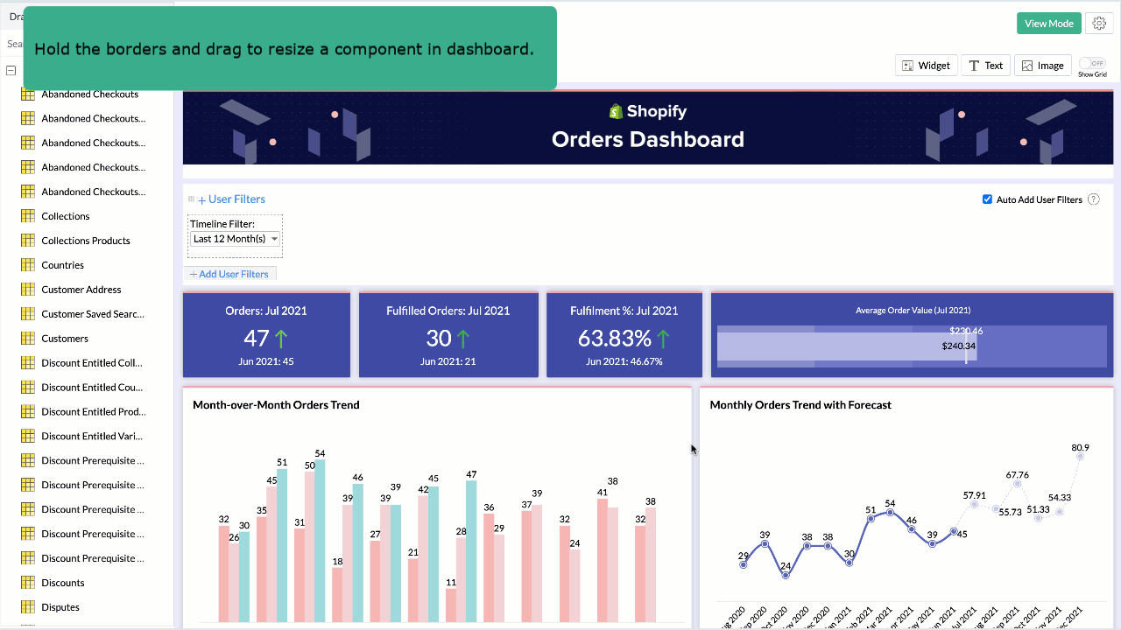Open the Widget insertion tool

tap(926, 65)
